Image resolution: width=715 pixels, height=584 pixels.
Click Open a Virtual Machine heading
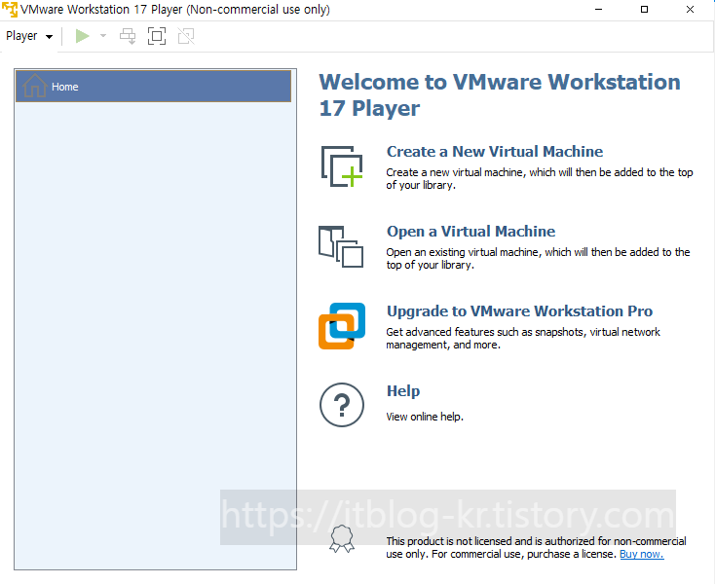click(x=471, y=231)
